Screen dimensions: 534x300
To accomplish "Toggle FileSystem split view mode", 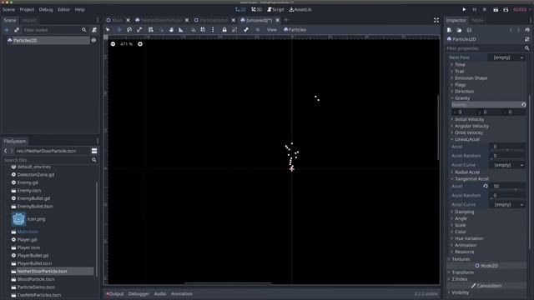I will tap(94, 151).
